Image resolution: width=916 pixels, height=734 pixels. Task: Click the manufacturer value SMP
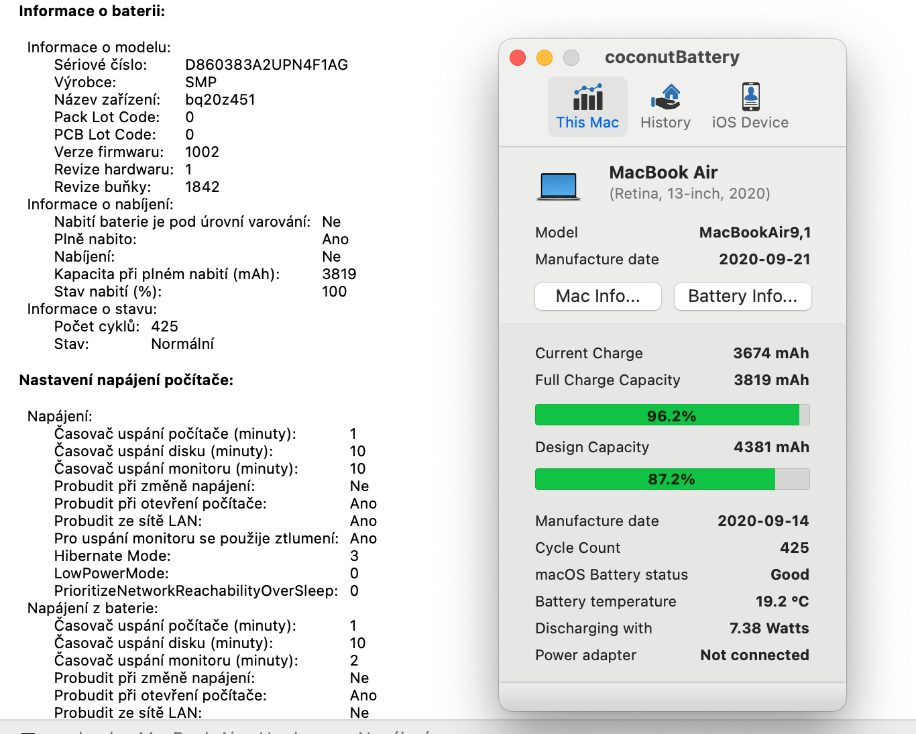(201, 83)
